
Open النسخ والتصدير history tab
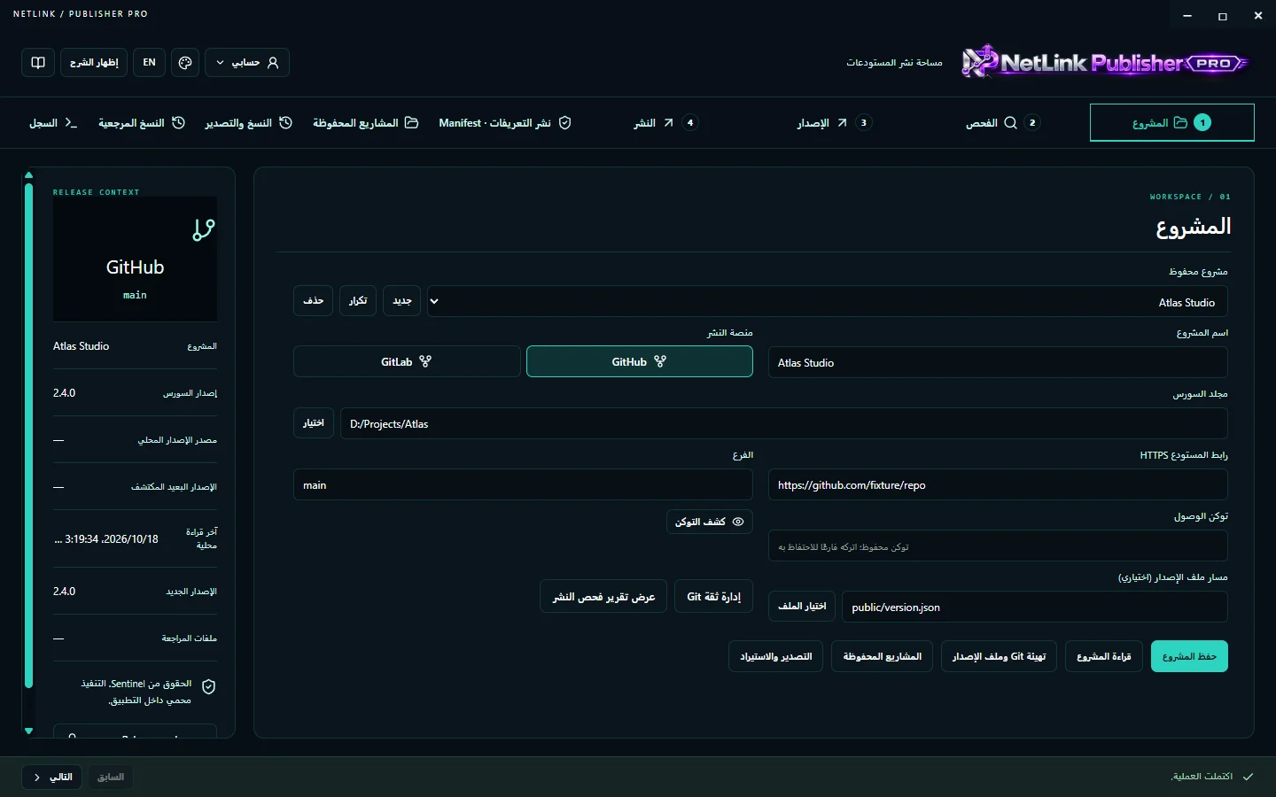249,123
